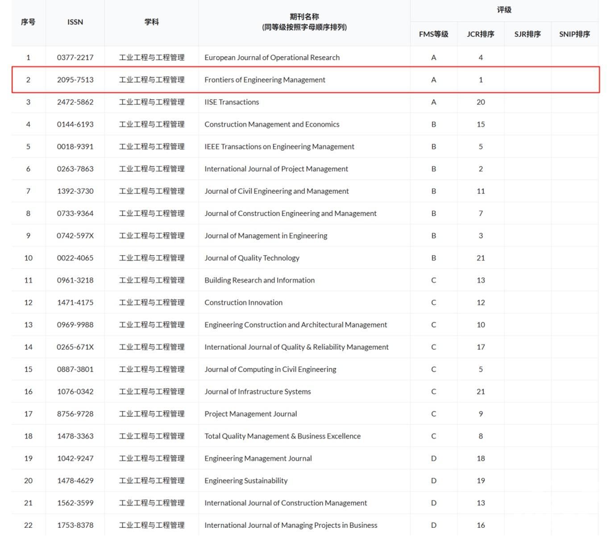Click Construction Innovation journal title
The width and height of the screenshot is (614, 539).
(243, 303)
